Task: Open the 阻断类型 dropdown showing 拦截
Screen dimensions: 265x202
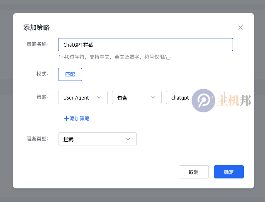Action: point(97,139)
